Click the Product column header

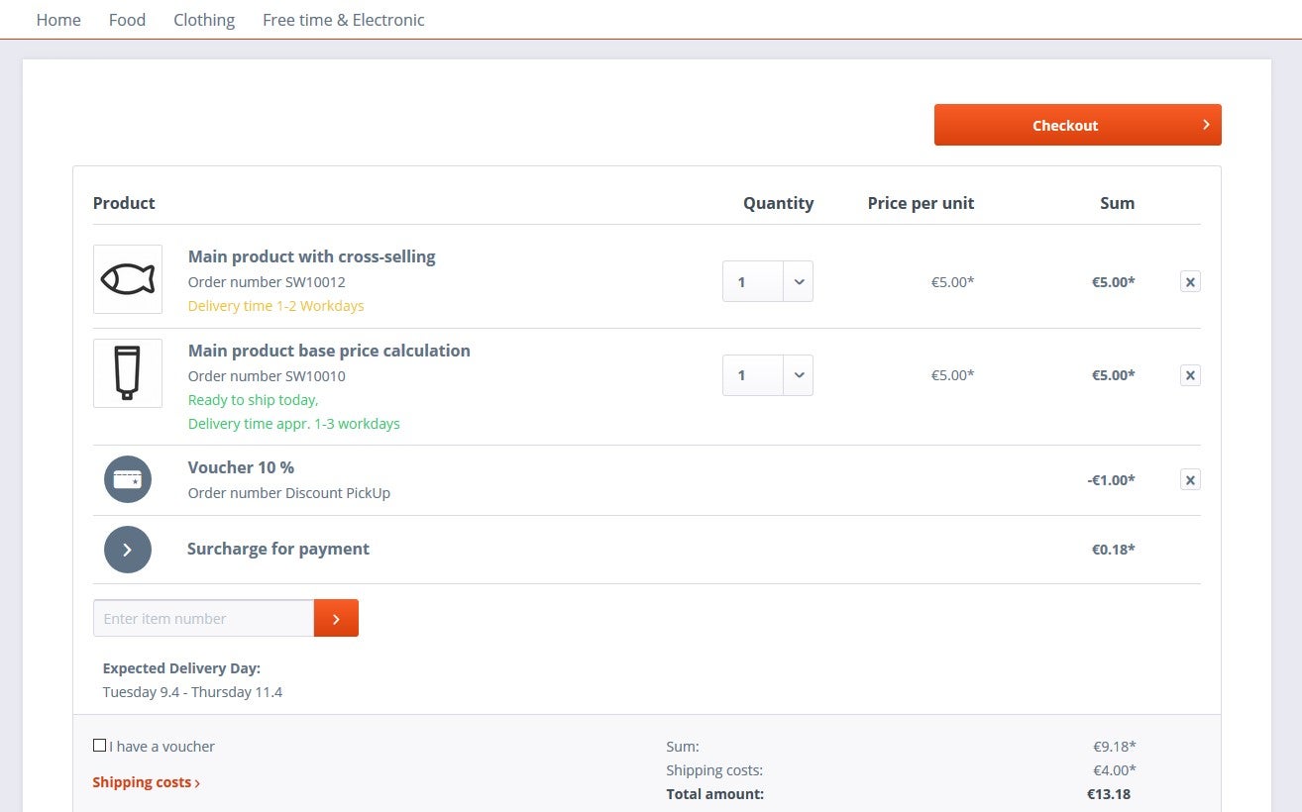pyautogui.click(x=124, y=203)
